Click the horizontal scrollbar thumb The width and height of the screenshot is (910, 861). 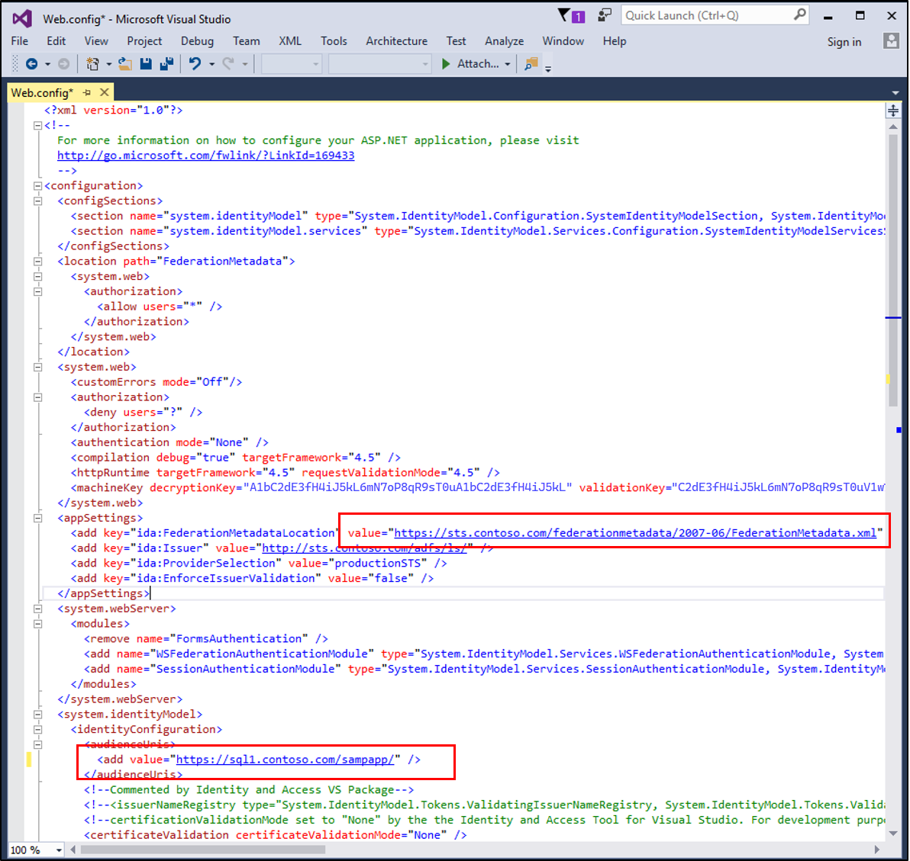pos(202,850)
